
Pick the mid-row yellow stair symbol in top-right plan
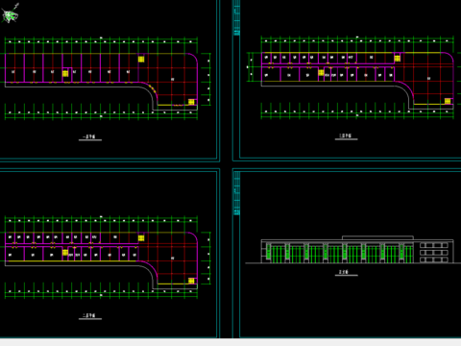click(x=321, y=73)
